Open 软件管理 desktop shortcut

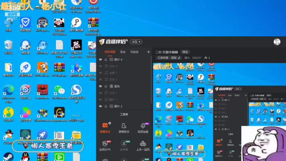coord(25,114)
